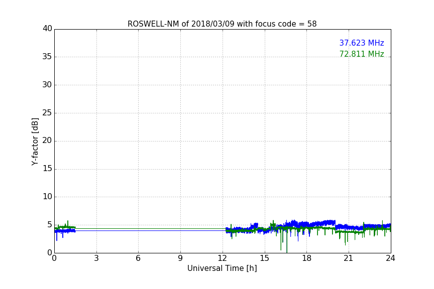Click y-axis tick label 10
The image size is (434, 289).
point(47,197)
